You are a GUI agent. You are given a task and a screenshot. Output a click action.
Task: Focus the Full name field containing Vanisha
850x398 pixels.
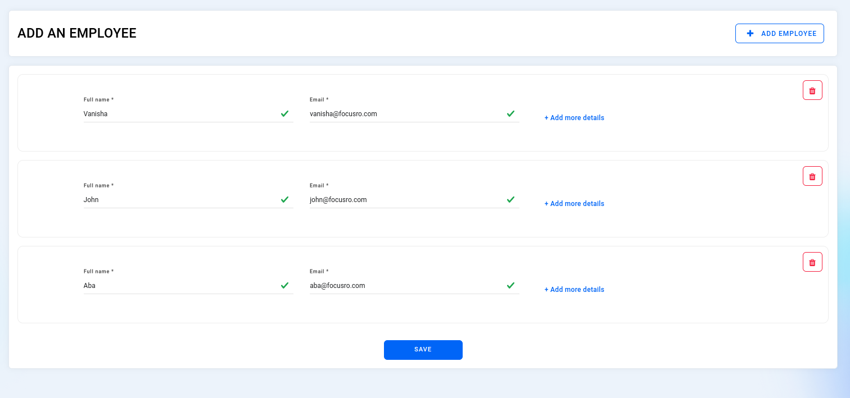180,114
